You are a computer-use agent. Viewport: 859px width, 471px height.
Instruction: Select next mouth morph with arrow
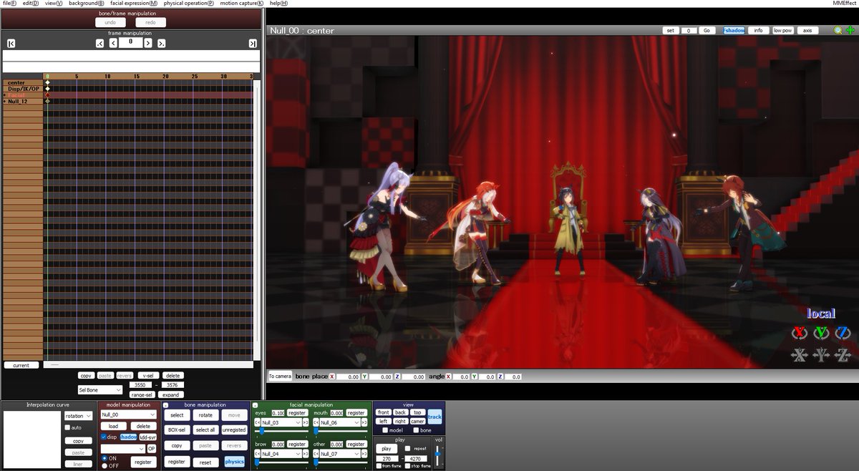[x=365, y=422]
